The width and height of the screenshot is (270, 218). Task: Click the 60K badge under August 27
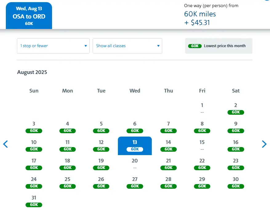135,186
